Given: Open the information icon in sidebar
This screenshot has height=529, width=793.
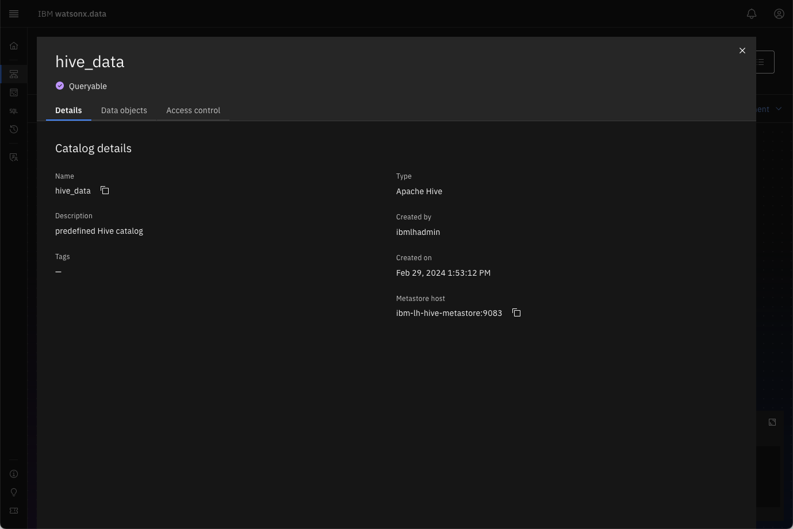Looking at the screenshot, I should pos(14,474).
